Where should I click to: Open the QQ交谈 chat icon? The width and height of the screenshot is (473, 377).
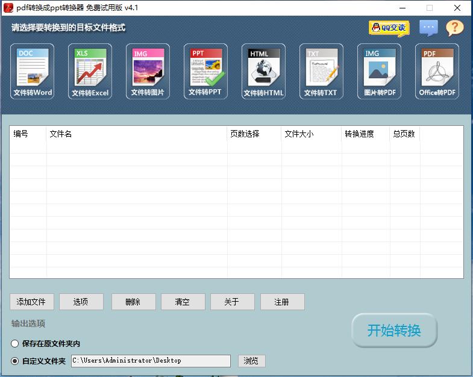[x=389, y=28]
